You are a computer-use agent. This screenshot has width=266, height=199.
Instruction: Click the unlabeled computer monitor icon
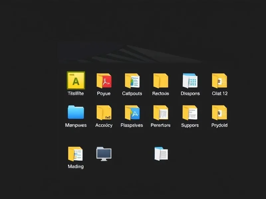[x=104, y=154]
